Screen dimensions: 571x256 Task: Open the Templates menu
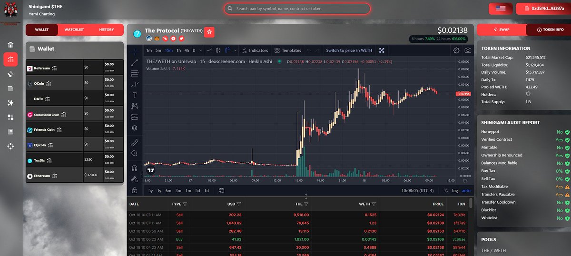287,50
